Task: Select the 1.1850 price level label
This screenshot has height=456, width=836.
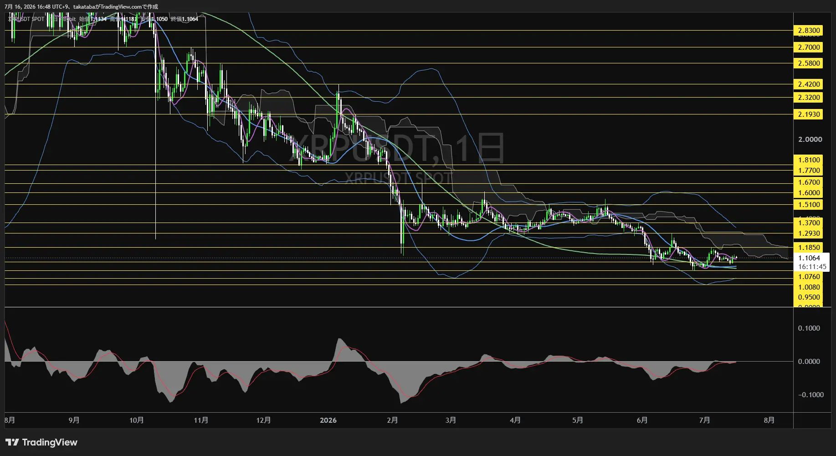Action: [x=809, y=247]
